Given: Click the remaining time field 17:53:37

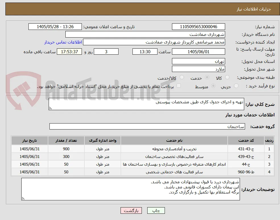Looking at the screenshot, I should click(69, 52).
